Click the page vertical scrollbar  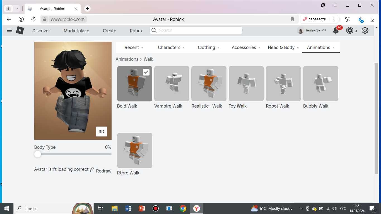(376, 118)
